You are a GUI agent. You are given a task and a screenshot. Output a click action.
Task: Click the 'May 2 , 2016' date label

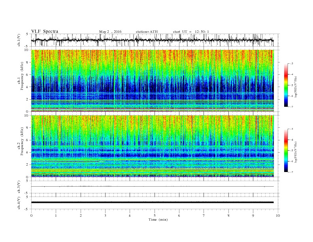pos(110,32)
